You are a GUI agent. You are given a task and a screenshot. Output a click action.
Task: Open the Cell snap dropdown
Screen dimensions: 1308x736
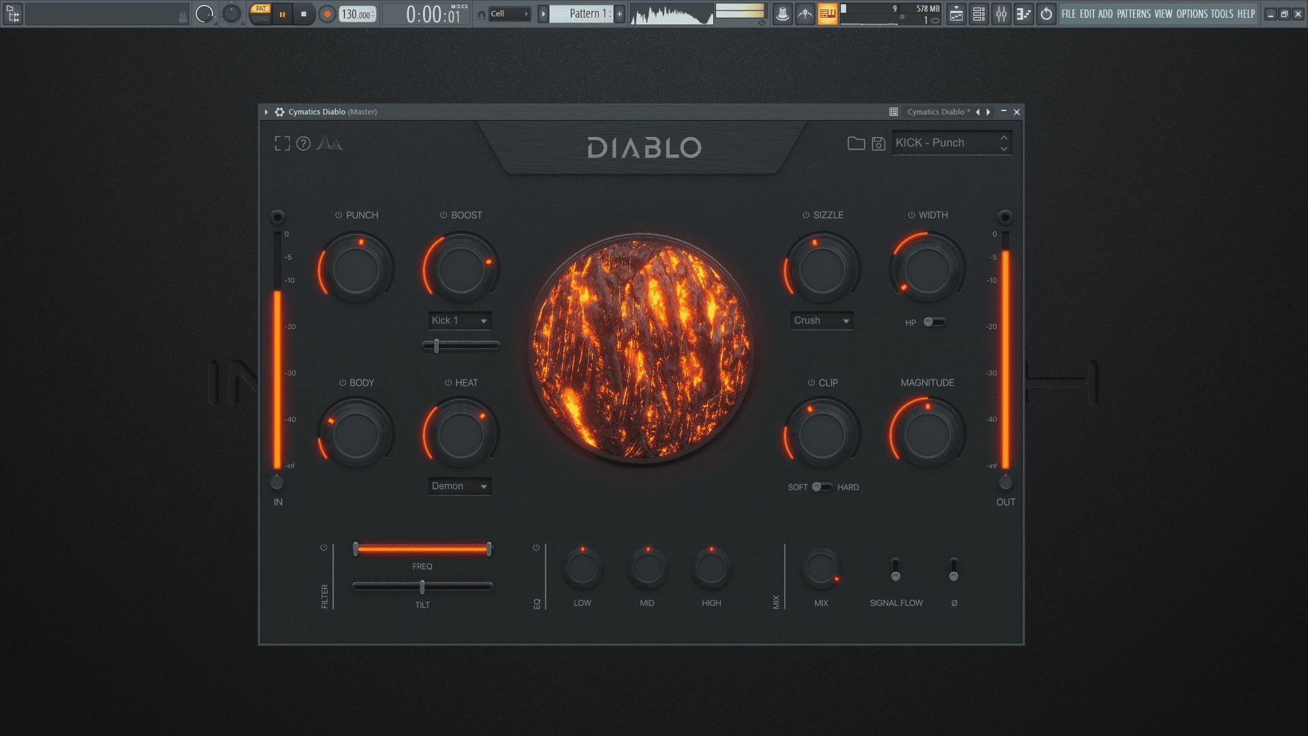(x=510, y=14)
